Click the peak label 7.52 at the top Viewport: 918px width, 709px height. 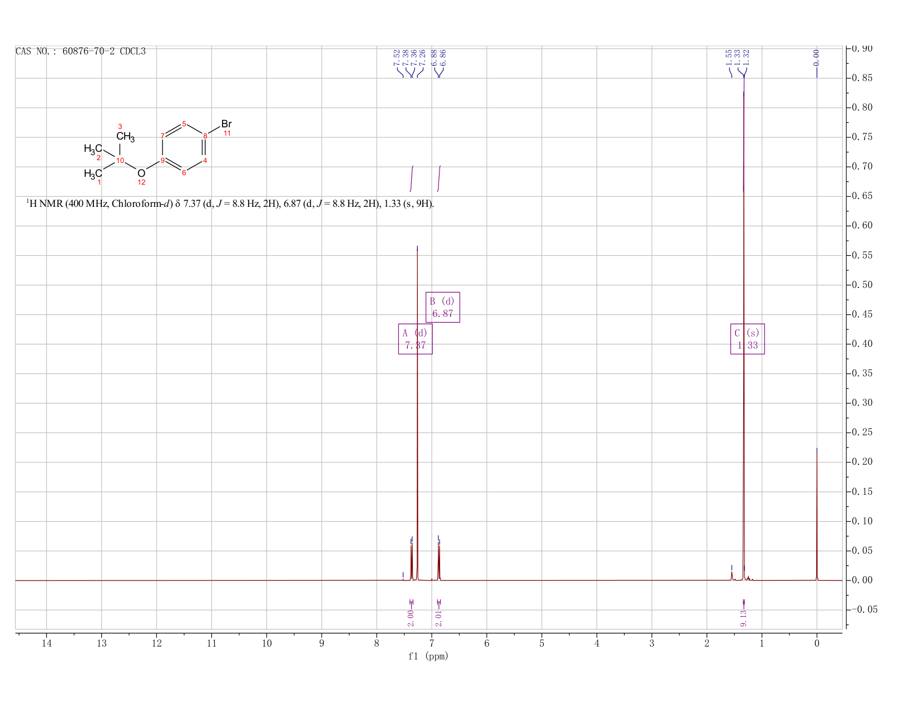coord(396,57)
